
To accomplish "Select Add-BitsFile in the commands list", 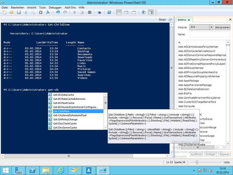I will point(185,93).
